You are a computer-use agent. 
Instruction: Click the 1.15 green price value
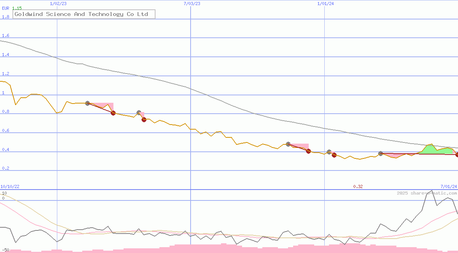(x=17, y=8)
